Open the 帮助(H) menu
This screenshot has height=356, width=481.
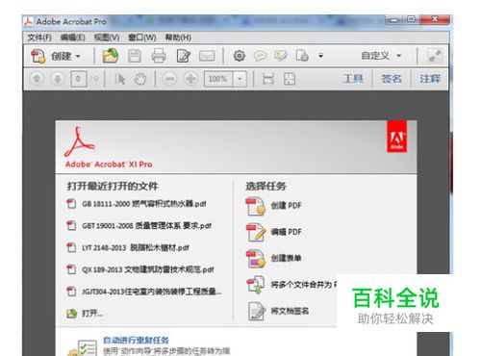coord(178,38)
